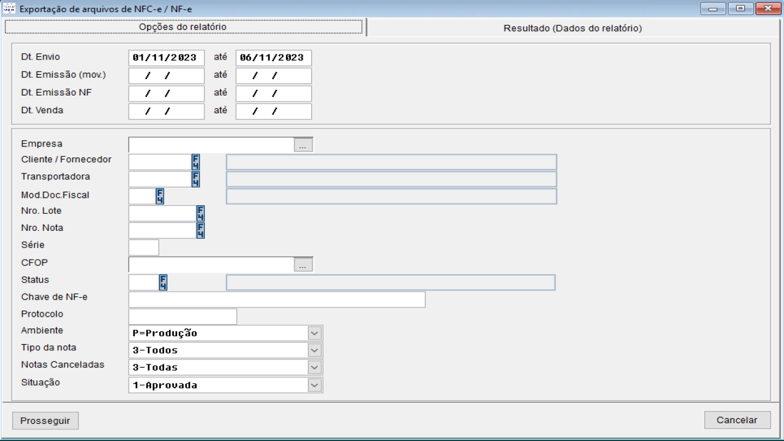Switch to the Resultado (Dados do relatório) tab

(572, 28)
